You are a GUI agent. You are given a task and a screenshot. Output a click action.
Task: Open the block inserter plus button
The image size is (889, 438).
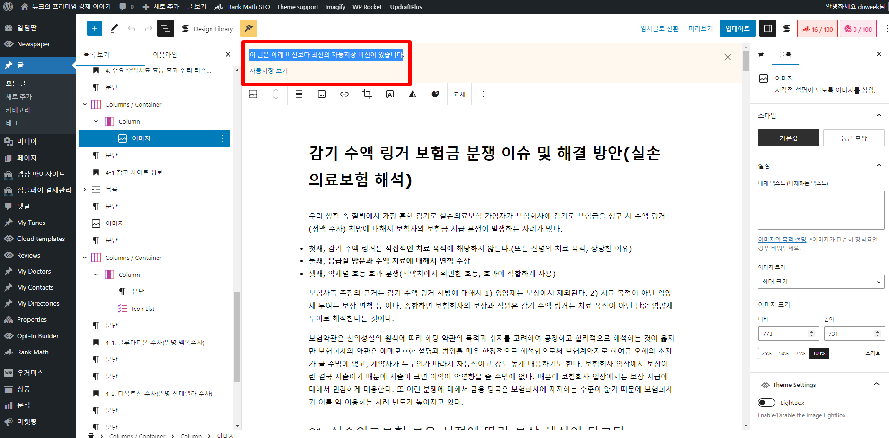pos(95,28)
